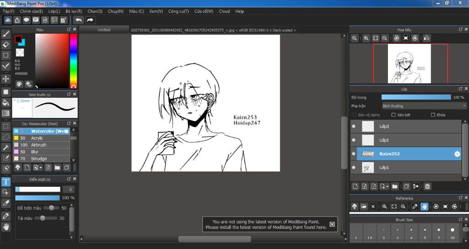Select the rectangular Select tool

(x=5, y=126)
